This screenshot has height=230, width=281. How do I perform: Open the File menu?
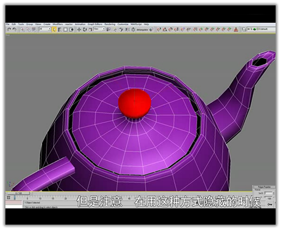pos(8,24)
